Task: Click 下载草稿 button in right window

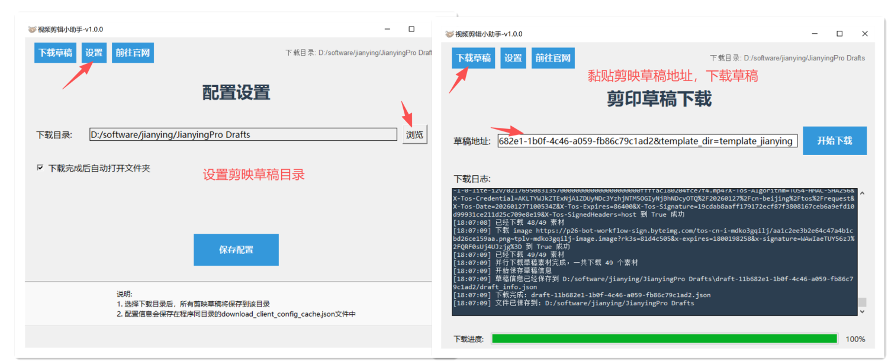Action: 474,58
